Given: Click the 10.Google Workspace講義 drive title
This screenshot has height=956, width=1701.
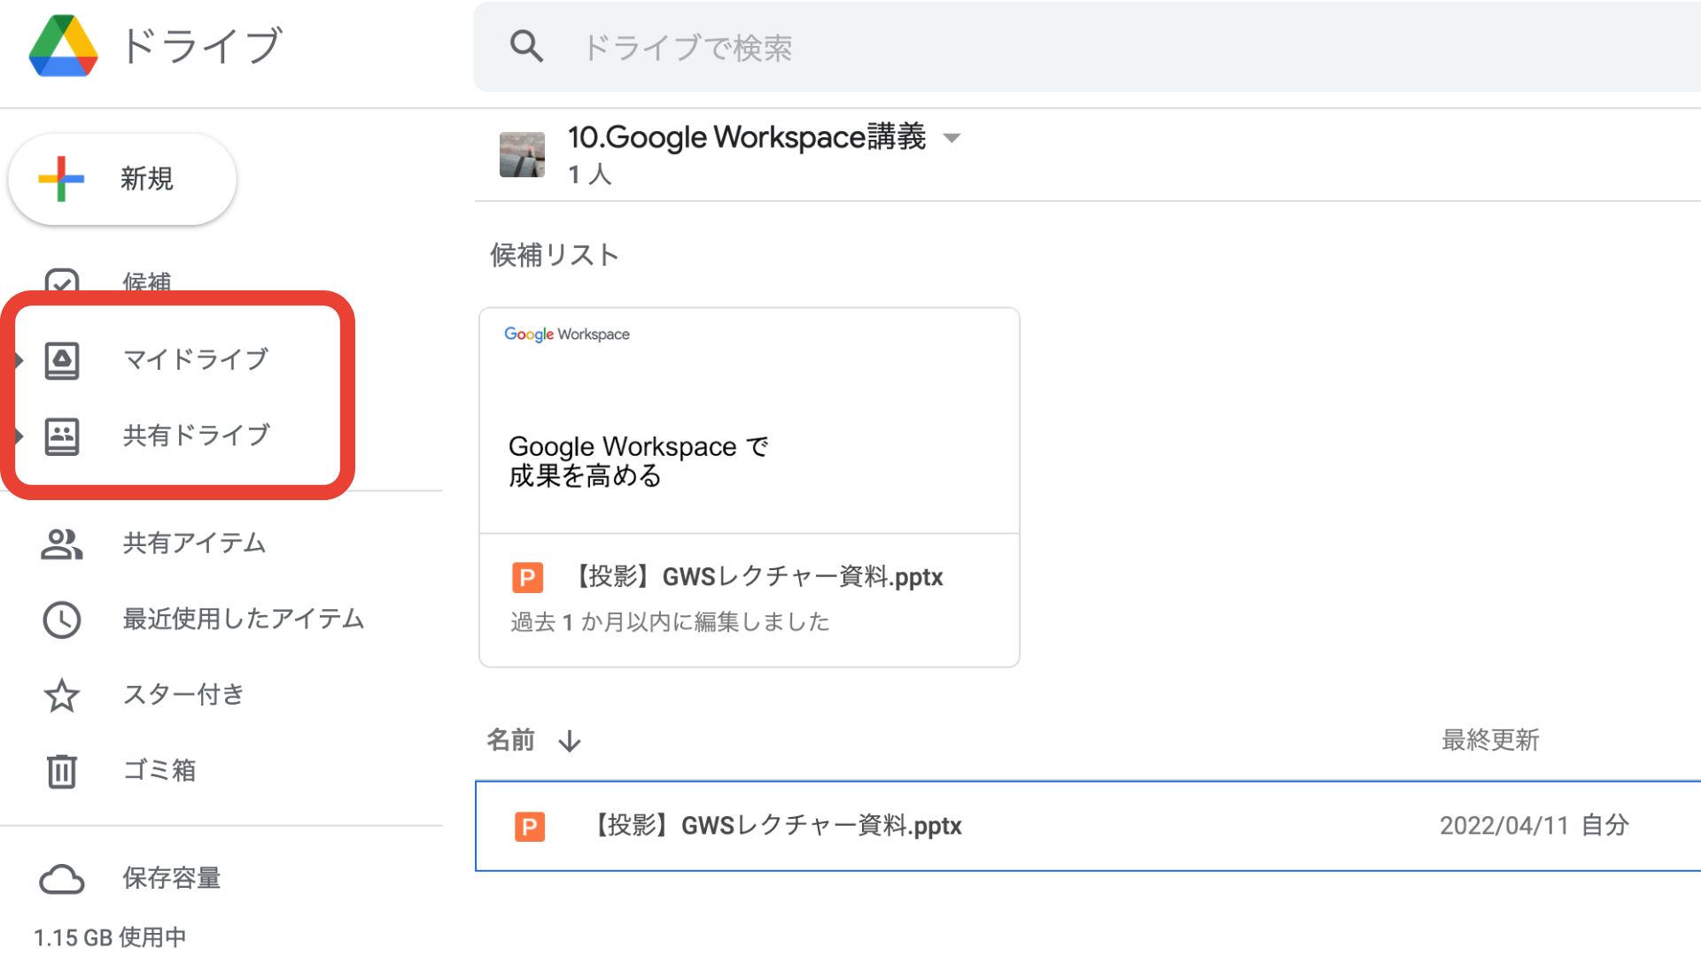Looking at the screenshot, I should 747,137.
